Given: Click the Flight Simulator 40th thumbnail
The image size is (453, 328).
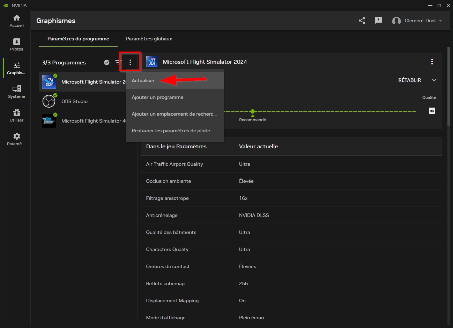Looking at the screenshot, I should coord(49,121).
